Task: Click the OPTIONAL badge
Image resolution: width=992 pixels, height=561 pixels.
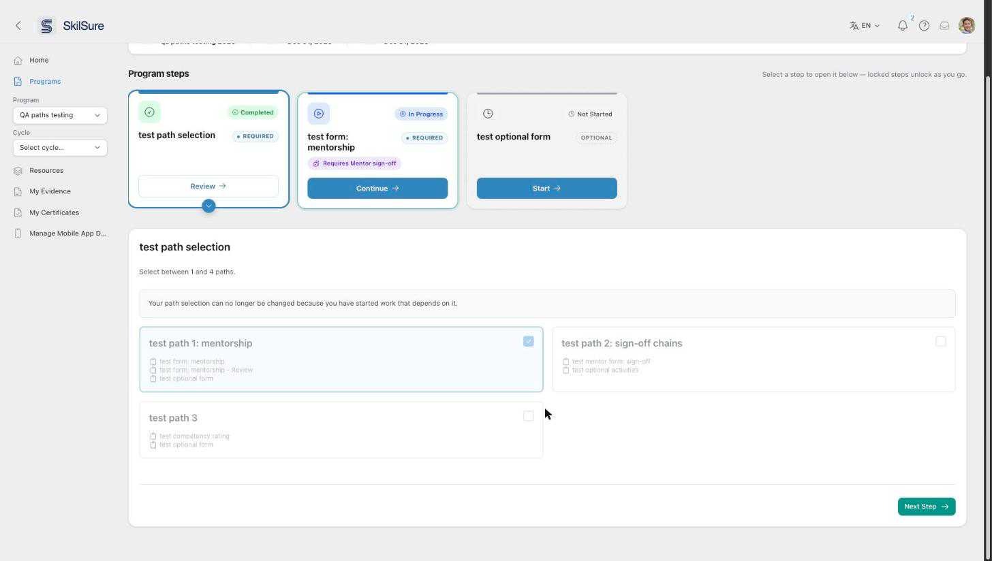Action: pyautogui.click(x=596, y=138)
